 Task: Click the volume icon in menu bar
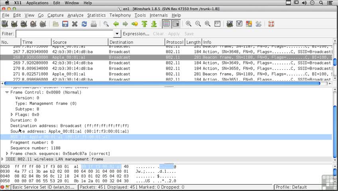(x=304, y=3)
